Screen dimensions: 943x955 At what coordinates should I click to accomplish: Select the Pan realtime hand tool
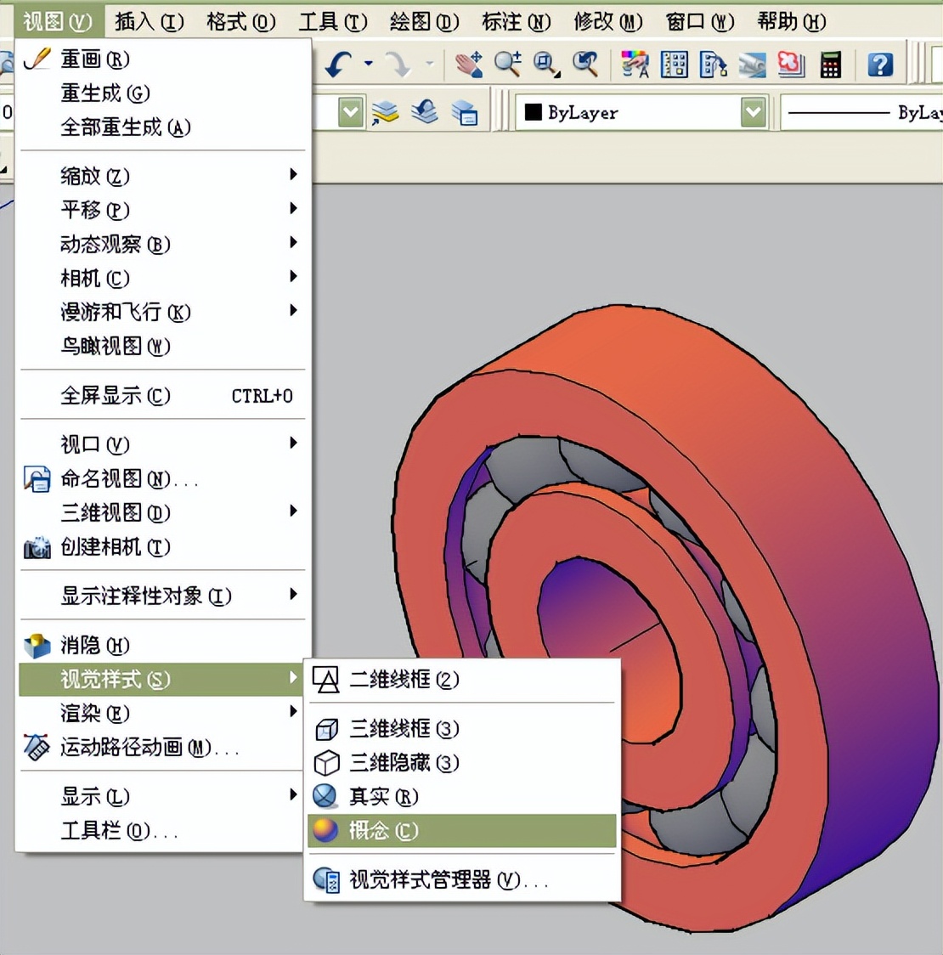[468, 65]
